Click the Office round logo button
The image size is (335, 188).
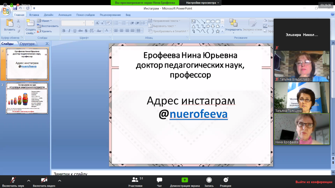6,11
